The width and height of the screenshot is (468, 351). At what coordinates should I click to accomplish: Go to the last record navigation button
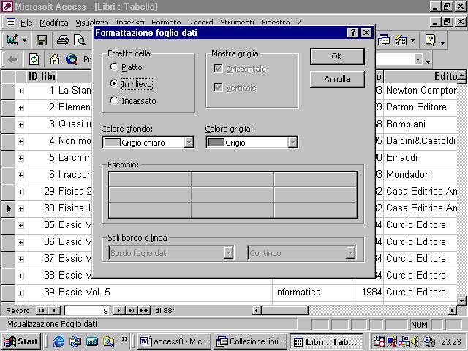tap(132, 310)
